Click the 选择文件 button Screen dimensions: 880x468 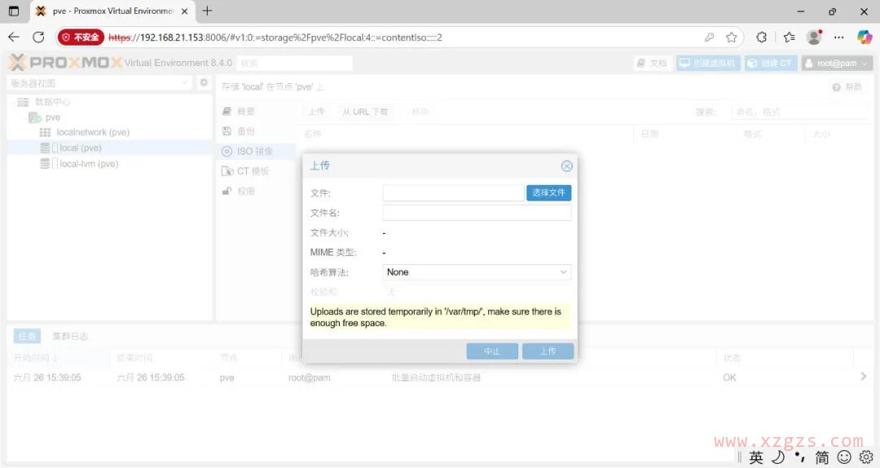click(548, 192)
